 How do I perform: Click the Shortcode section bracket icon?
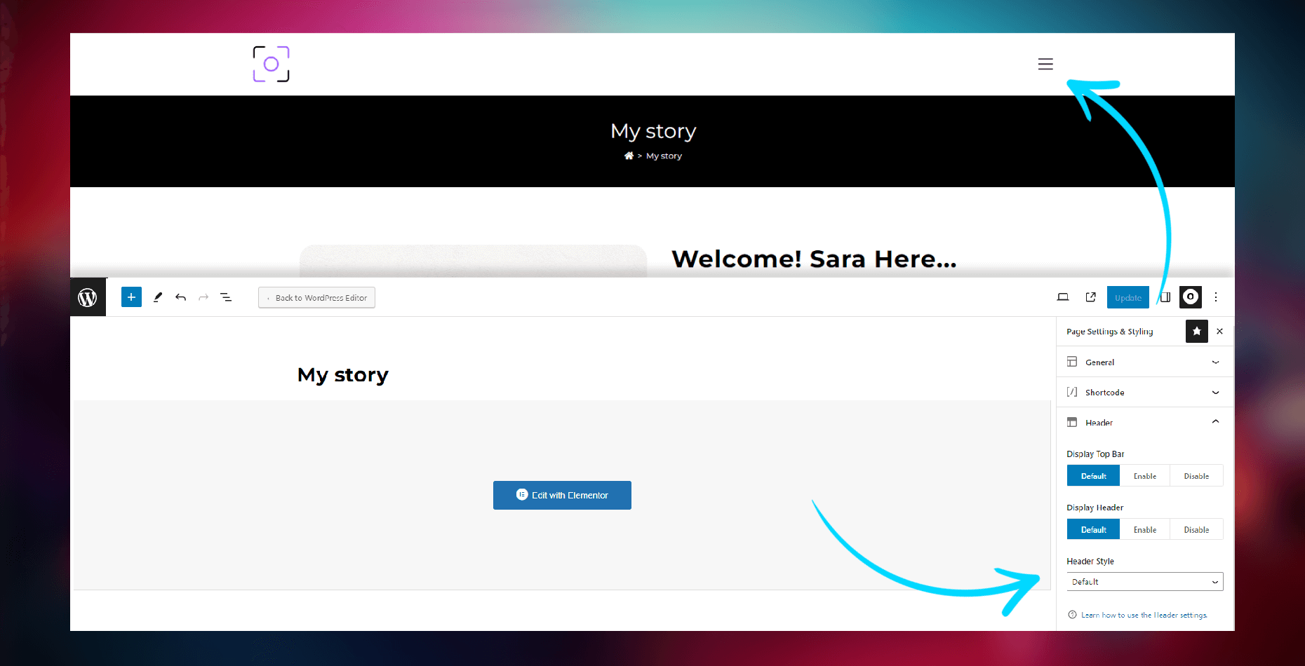(1072, 392)
